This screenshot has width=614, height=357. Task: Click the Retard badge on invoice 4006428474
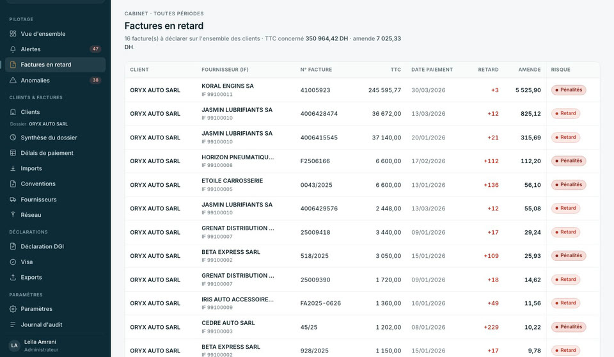pyautogui.click(x=565, y=114)
